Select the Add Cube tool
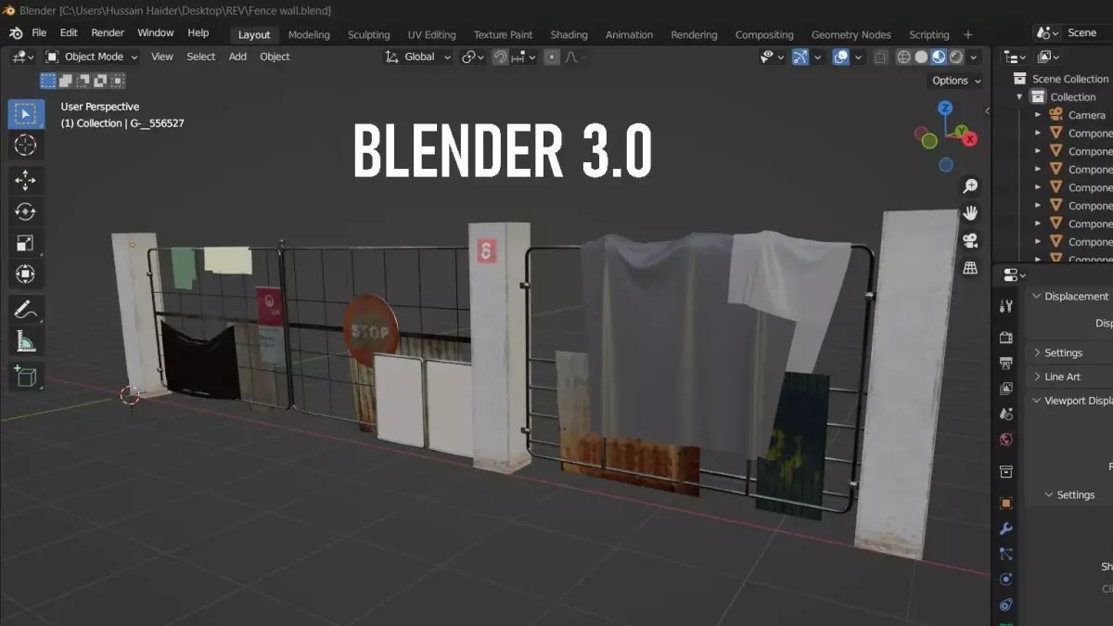 [x=25, y=377]
